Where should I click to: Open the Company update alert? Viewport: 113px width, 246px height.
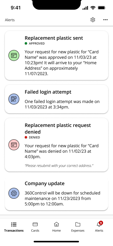(x=57, y=193)
